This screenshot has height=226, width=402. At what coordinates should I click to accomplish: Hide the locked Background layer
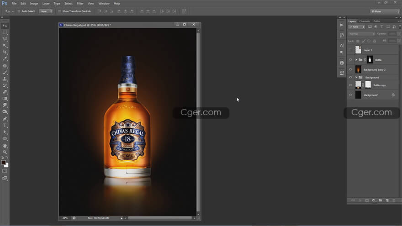pyautogui.click(x=350, y=95)
